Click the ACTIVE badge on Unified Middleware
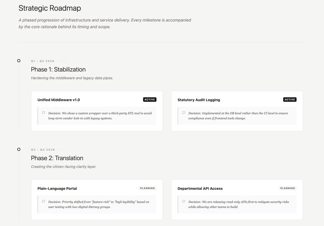The width and height of the screenshot is (324, 226). coord(150,99)
